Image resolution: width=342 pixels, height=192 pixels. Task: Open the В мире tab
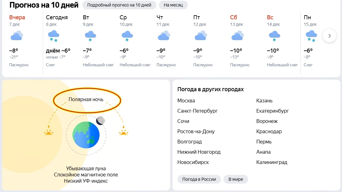tap(236, 179)
